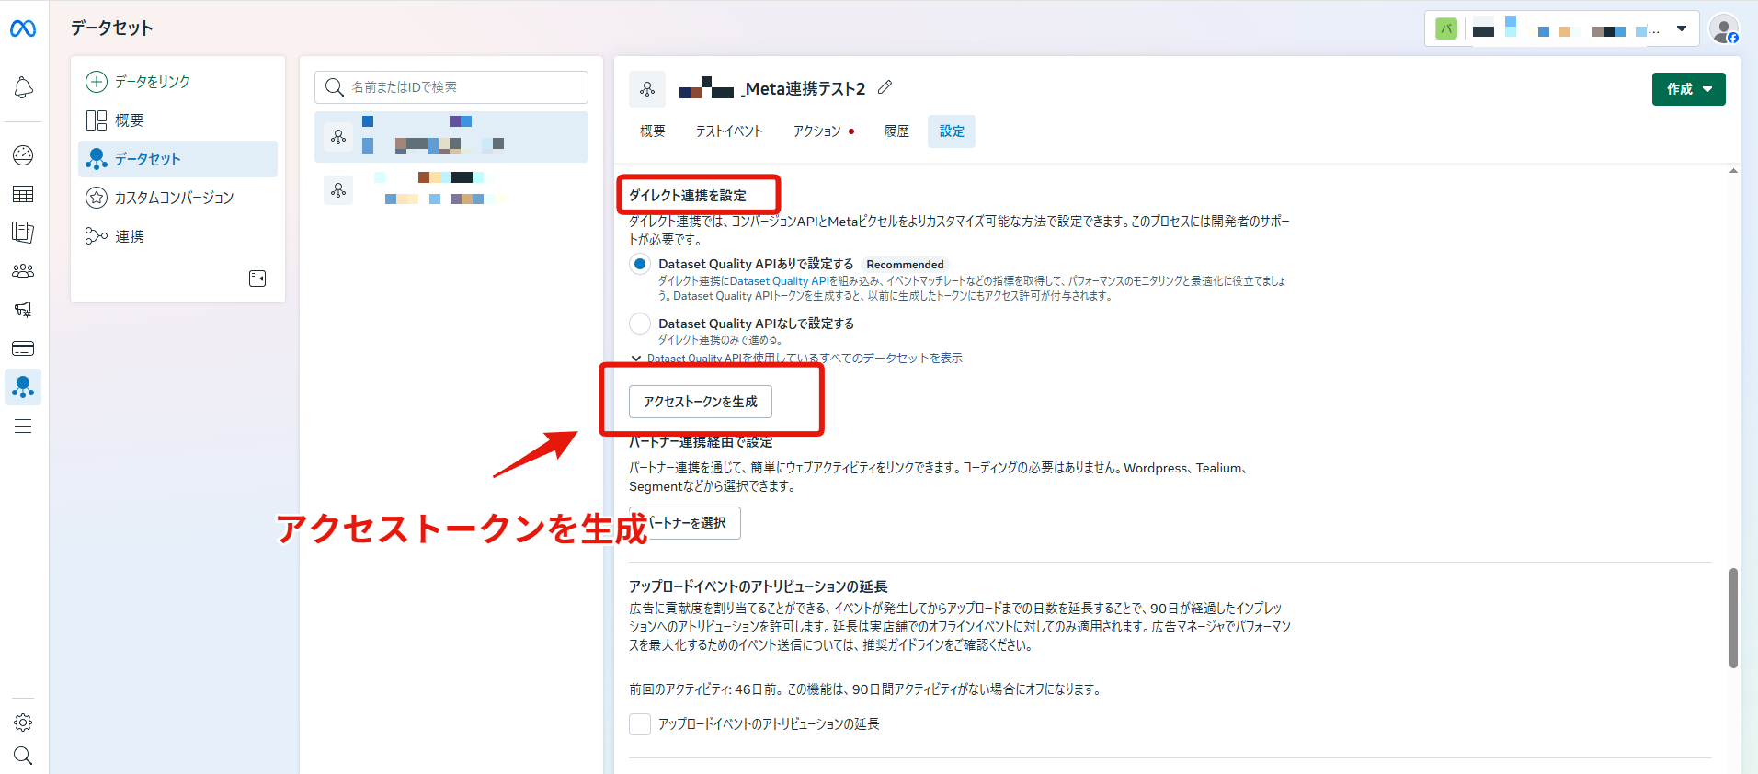Click the Meta logo icon
Screen dimensions: 1758x774
point(23,29)
